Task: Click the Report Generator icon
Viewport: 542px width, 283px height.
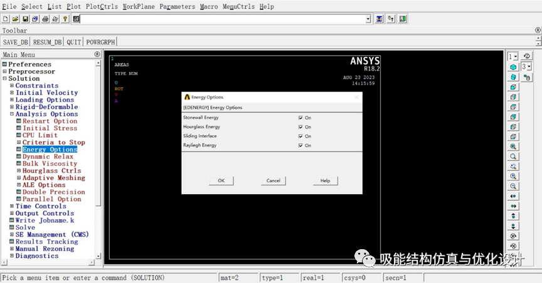Action: pos(55,19)
